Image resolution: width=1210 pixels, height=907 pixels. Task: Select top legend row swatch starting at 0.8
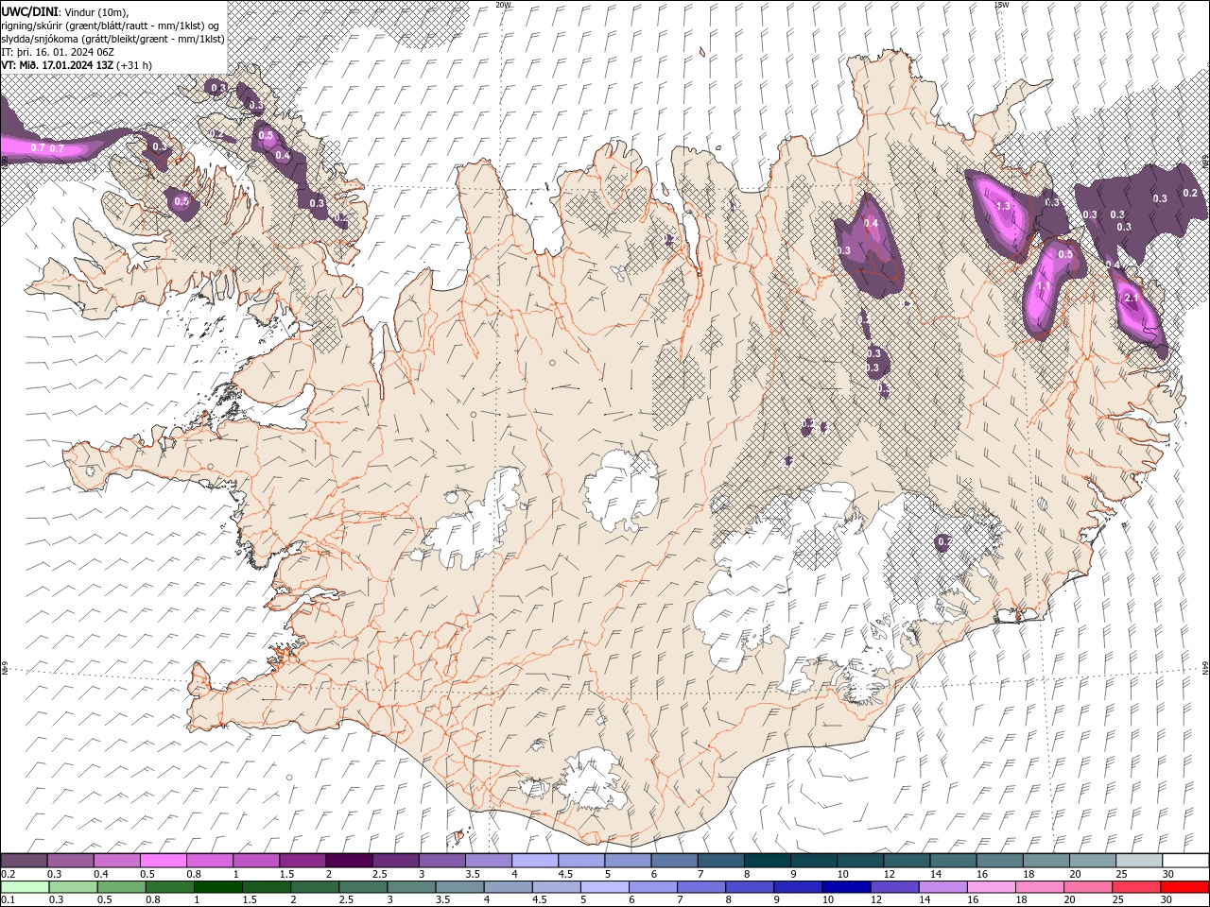pyautogui.click(x=209, y=861)
